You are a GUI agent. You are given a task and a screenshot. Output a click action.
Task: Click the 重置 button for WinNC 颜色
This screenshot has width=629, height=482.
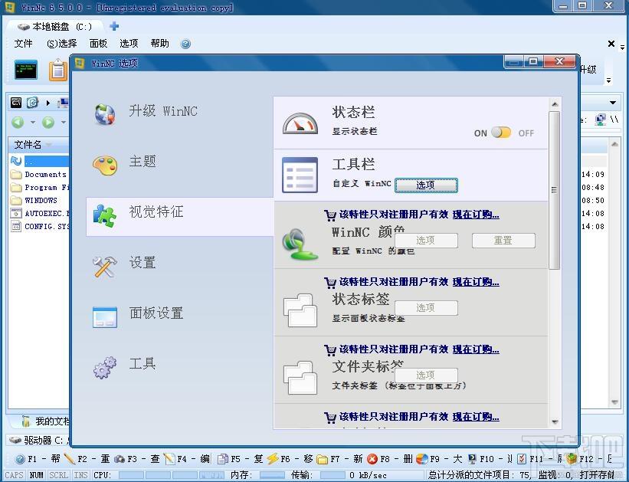(503, 241)
